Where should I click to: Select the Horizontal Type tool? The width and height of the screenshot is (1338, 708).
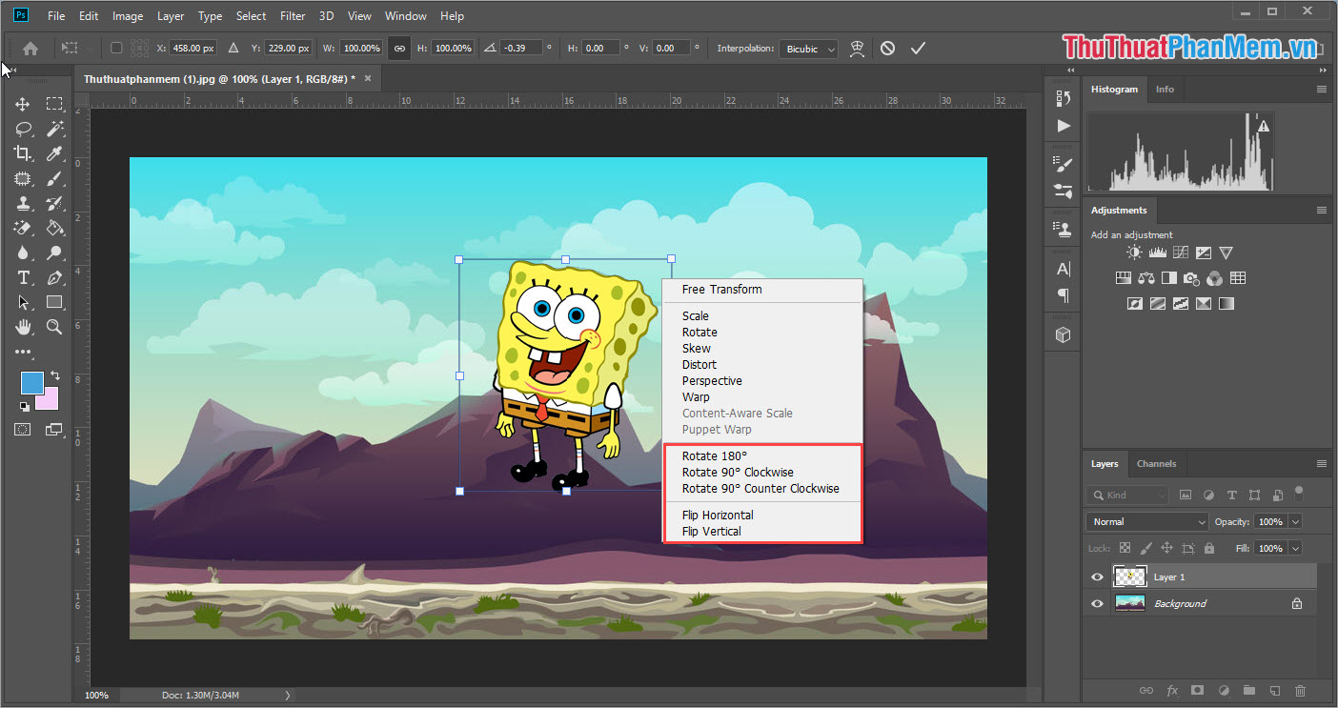click(23, 277)
